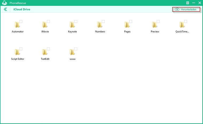The image size is (203, 124).
Task: Select the Preview label text
Action: pyautogui.click(x=155, y=32)
